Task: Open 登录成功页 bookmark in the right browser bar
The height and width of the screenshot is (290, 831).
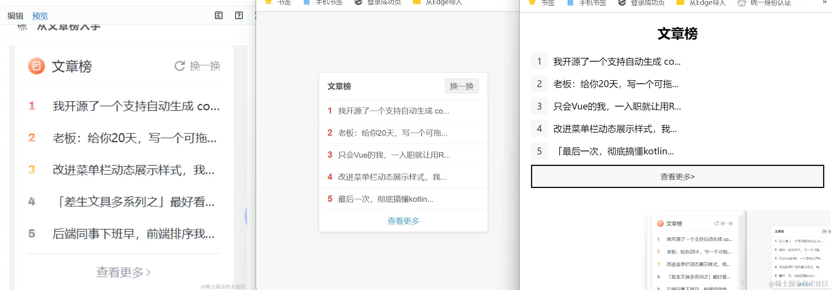Action: pos(642,2)
